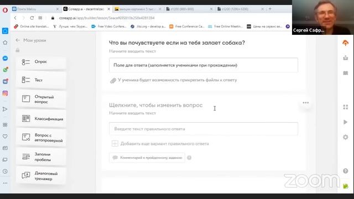
Task: Click 'Комментарий к пройденному заданию' button
Action: click(147, 158)
